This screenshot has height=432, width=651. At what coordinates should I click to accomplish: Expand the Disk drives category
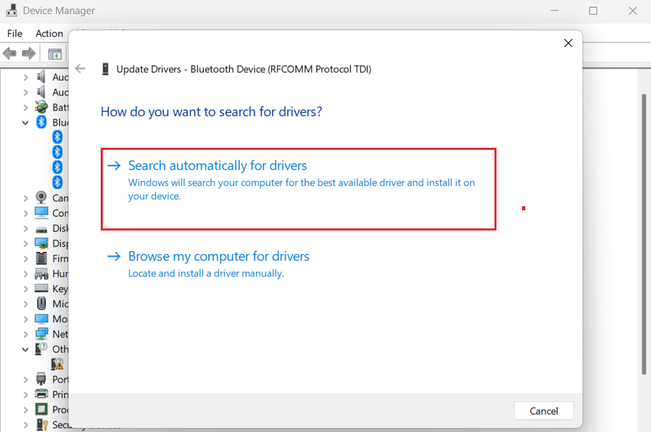tap(26, 228)
